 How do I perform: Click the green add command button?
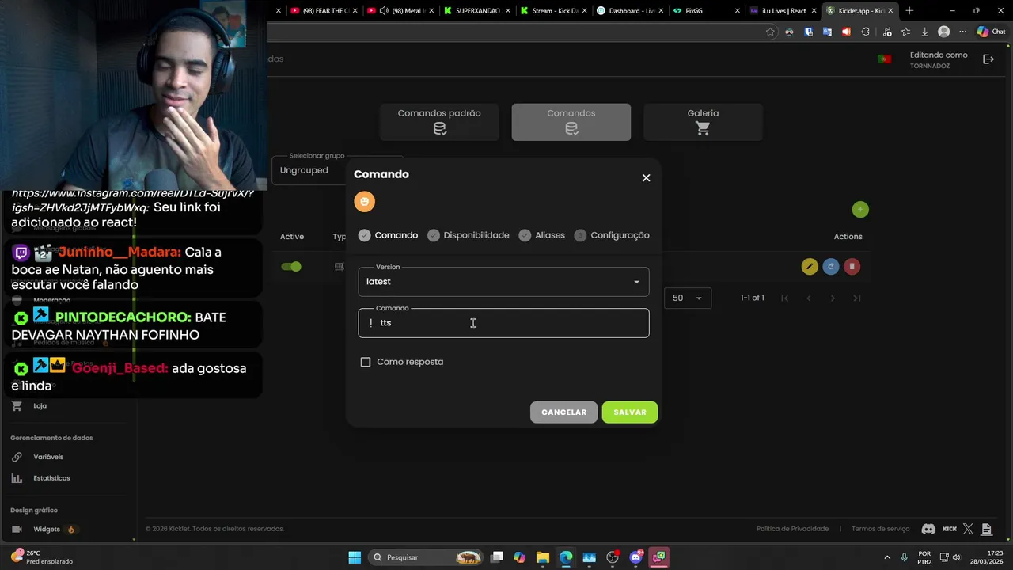[860, 209]
